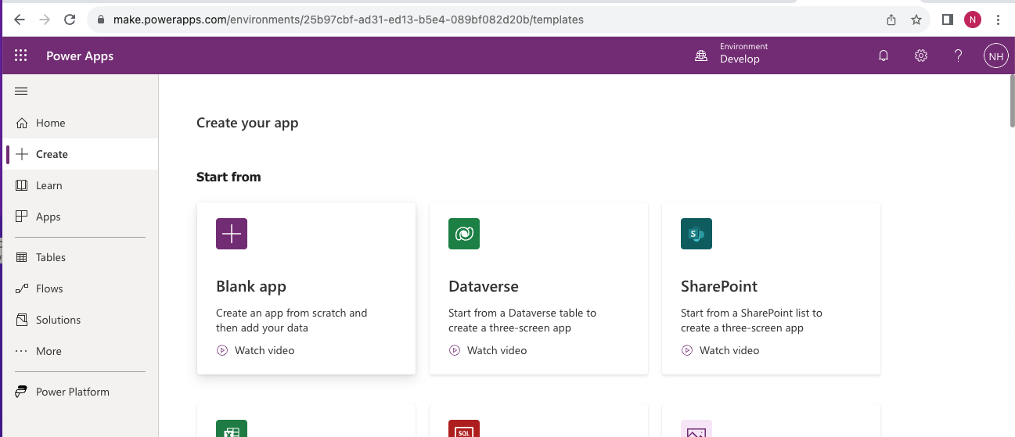The image size is (1015, 437).
Task: Click the green Dataverse icon
Action: coord(464,234)
